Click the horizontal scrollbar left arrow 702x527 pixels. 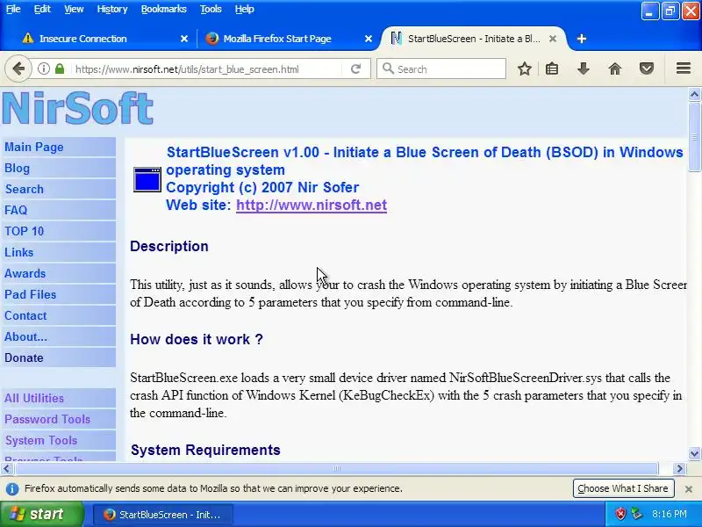(6, 469)
